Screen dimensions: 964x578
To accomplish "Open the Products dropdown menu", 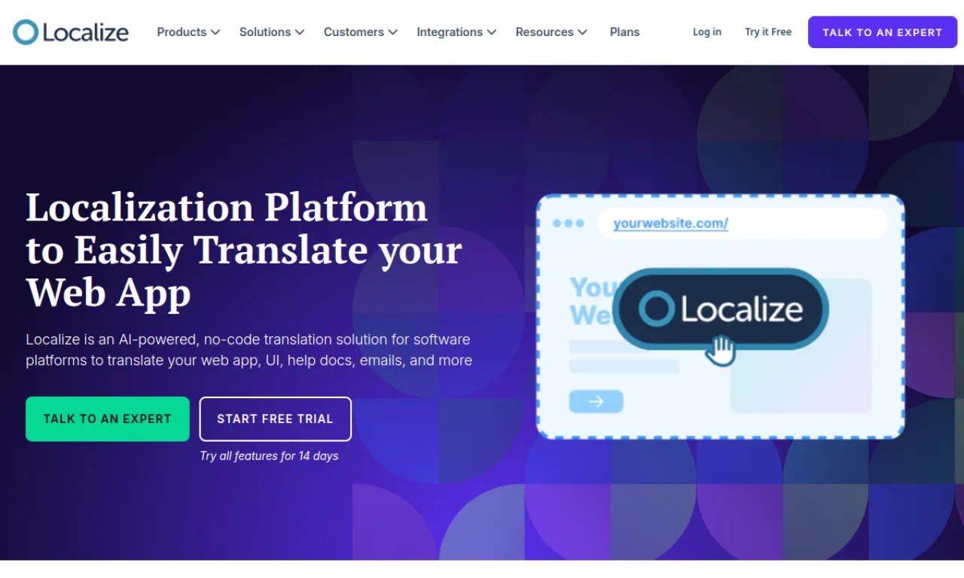I will tap(188, 32).
